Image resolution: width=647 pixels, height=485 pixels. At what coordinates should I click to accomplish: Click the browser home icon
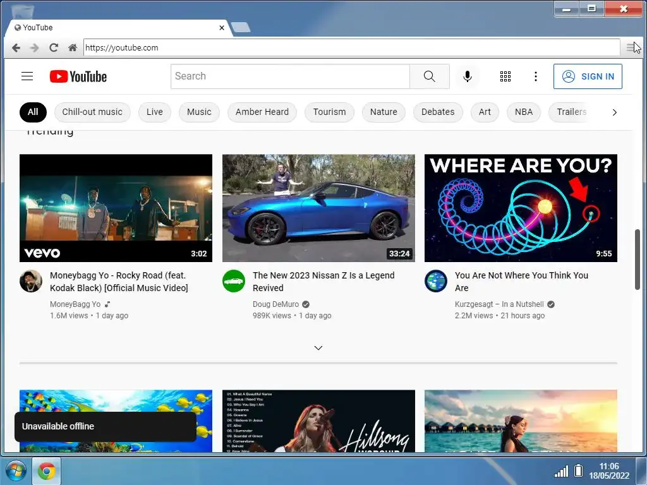pyautogui.click(x=73, y=47)
